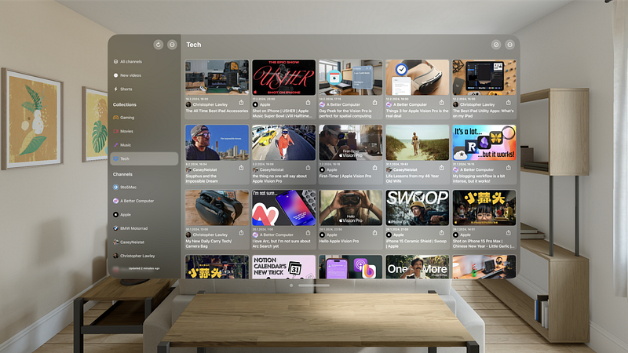Share 'Things 3 for Apple Vision Pro' video
The height and width of the screenshot is (353, 628).
click(x=441, y=103)
